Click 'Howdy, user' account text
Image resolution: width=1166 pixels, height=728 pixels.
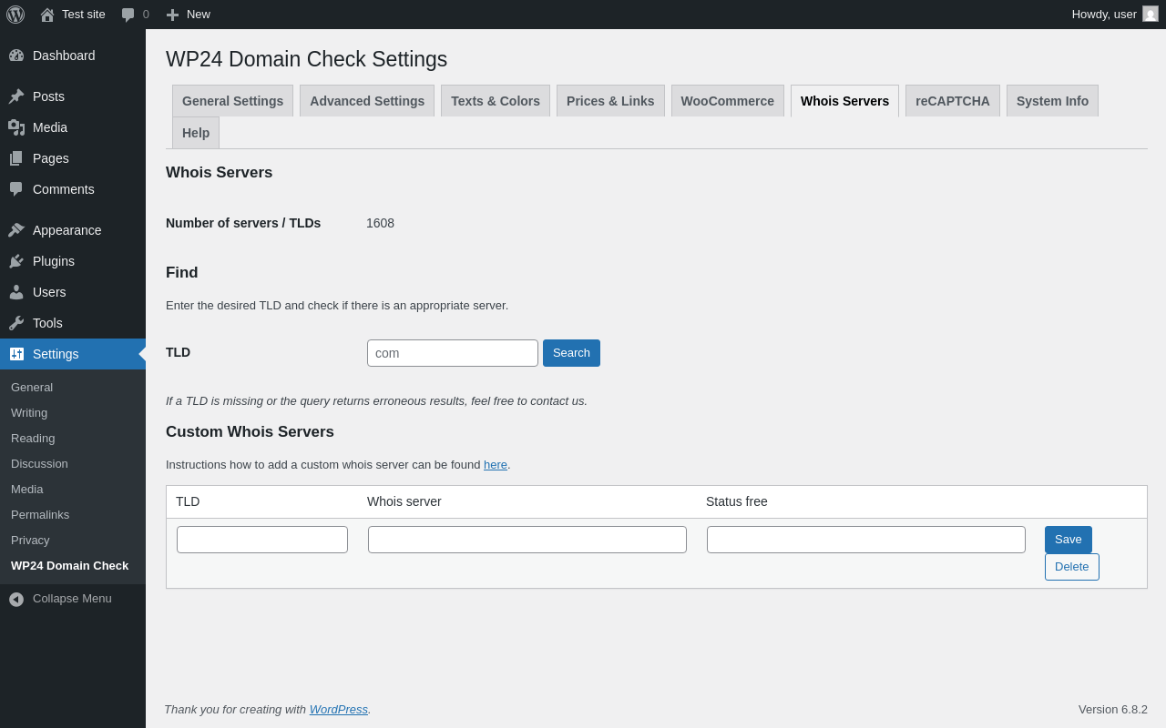[x=1104, y=15]
